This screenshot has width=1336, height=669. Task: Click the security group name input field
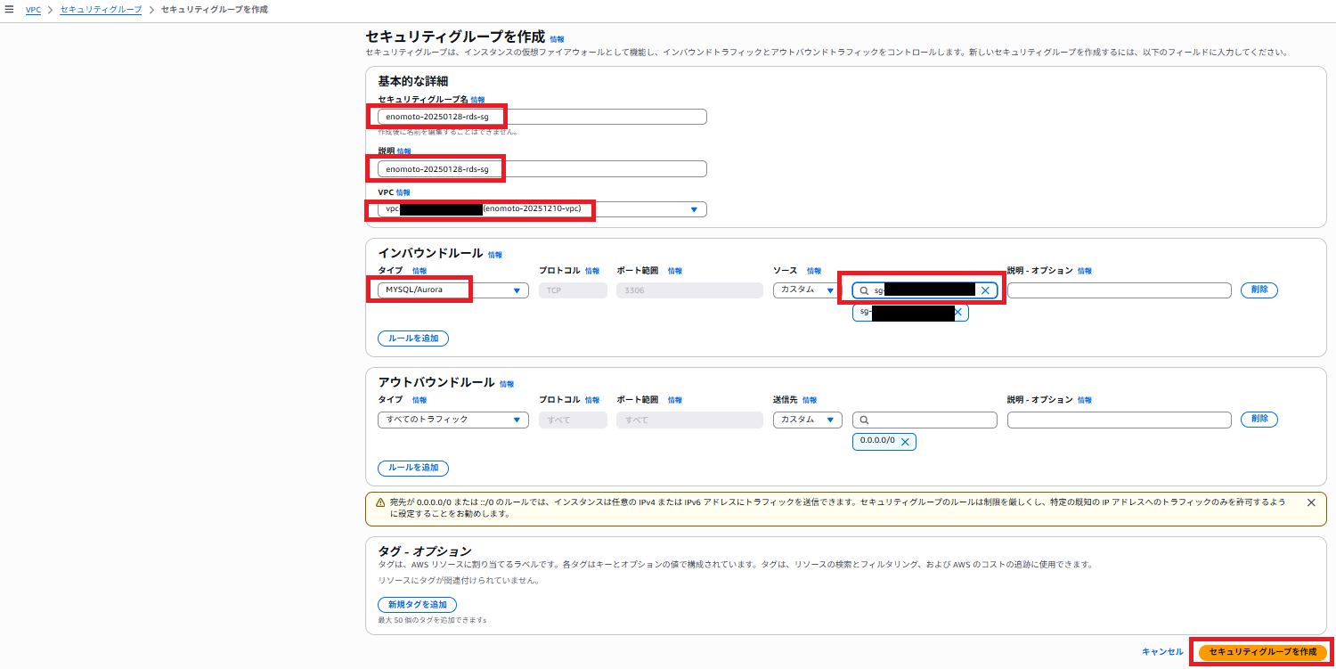tap(542, 117)
